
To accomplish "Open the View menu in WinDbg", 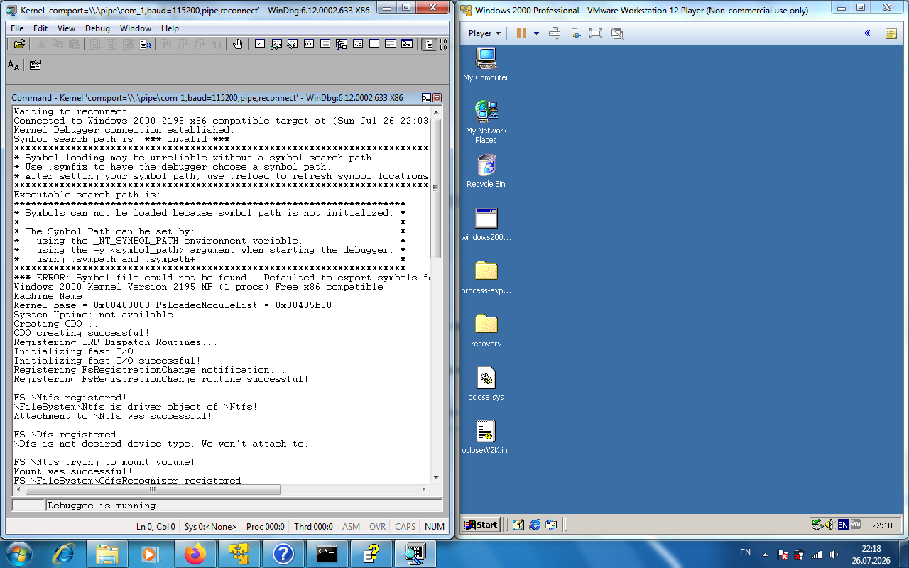I will tap(66, 28).
